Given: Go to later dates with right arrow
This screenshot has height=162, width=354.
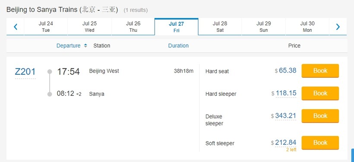Looking at the screenshot, I should 338,27.
